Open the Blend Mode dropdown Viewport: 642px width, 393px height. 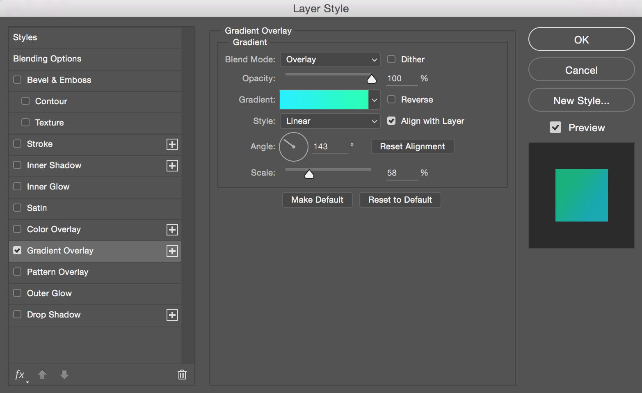pyautogui.click(x=330, y=59)
